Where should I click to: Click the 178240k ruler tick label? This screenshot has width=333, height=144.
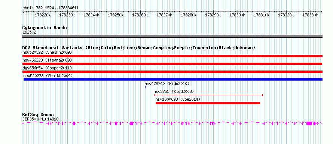92,15
